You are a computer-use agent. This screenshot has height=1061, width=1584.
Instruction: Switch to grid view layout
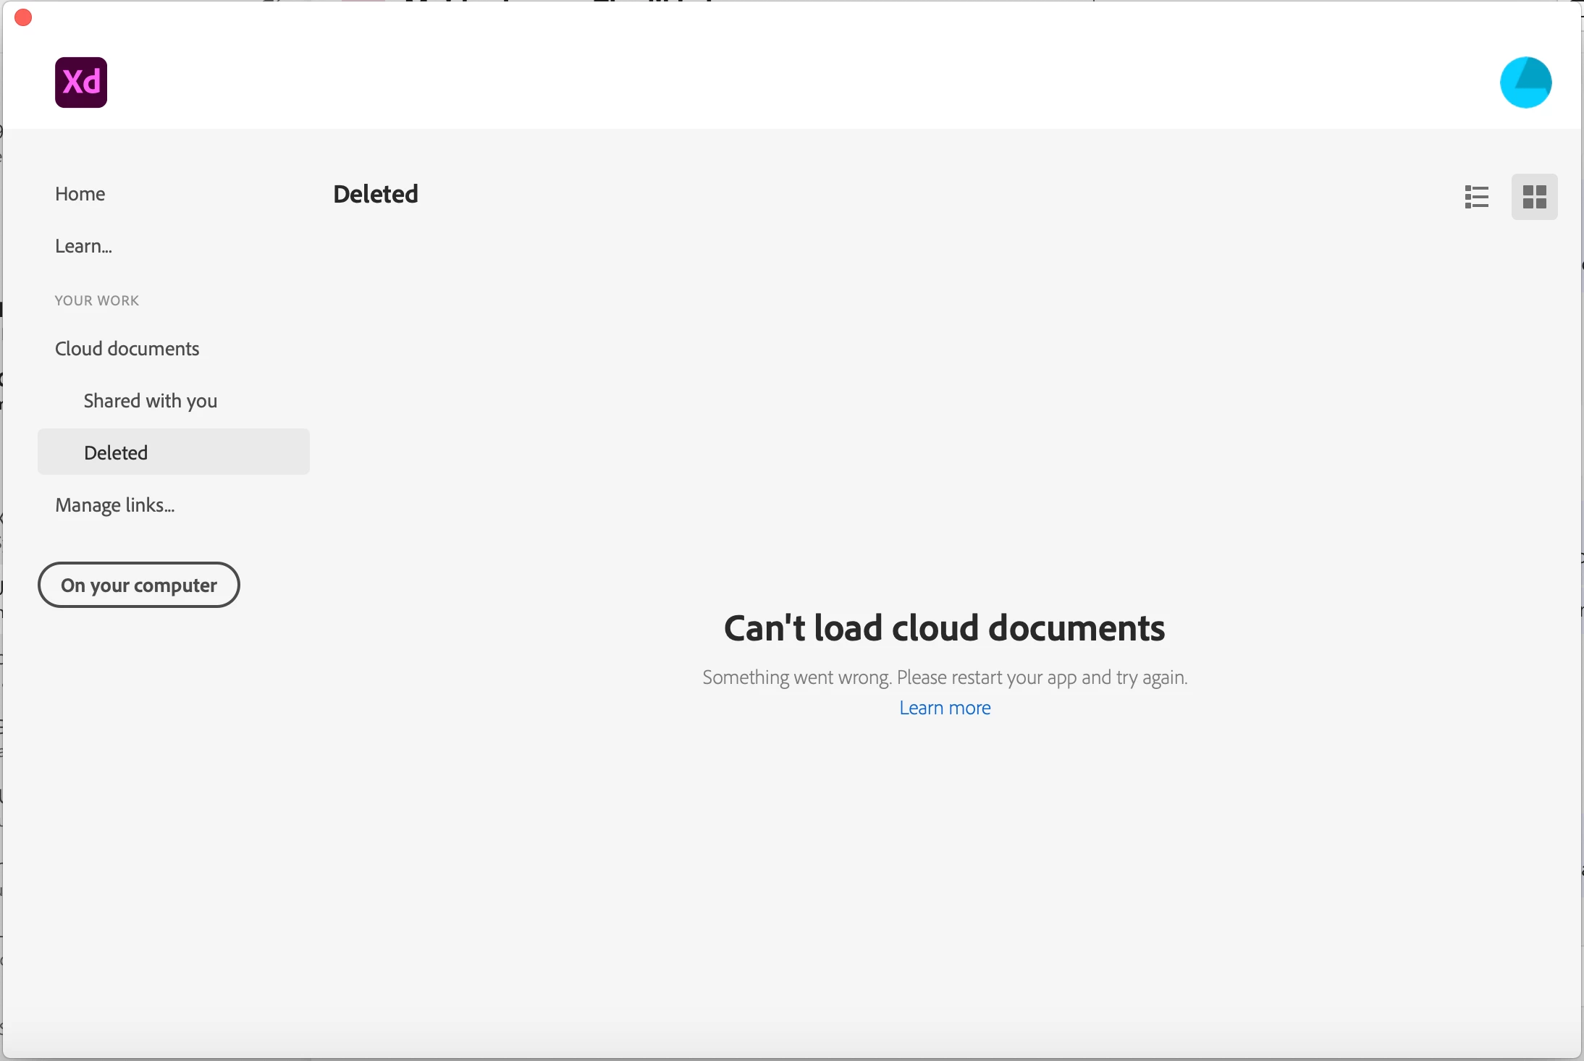point(1534,197)
